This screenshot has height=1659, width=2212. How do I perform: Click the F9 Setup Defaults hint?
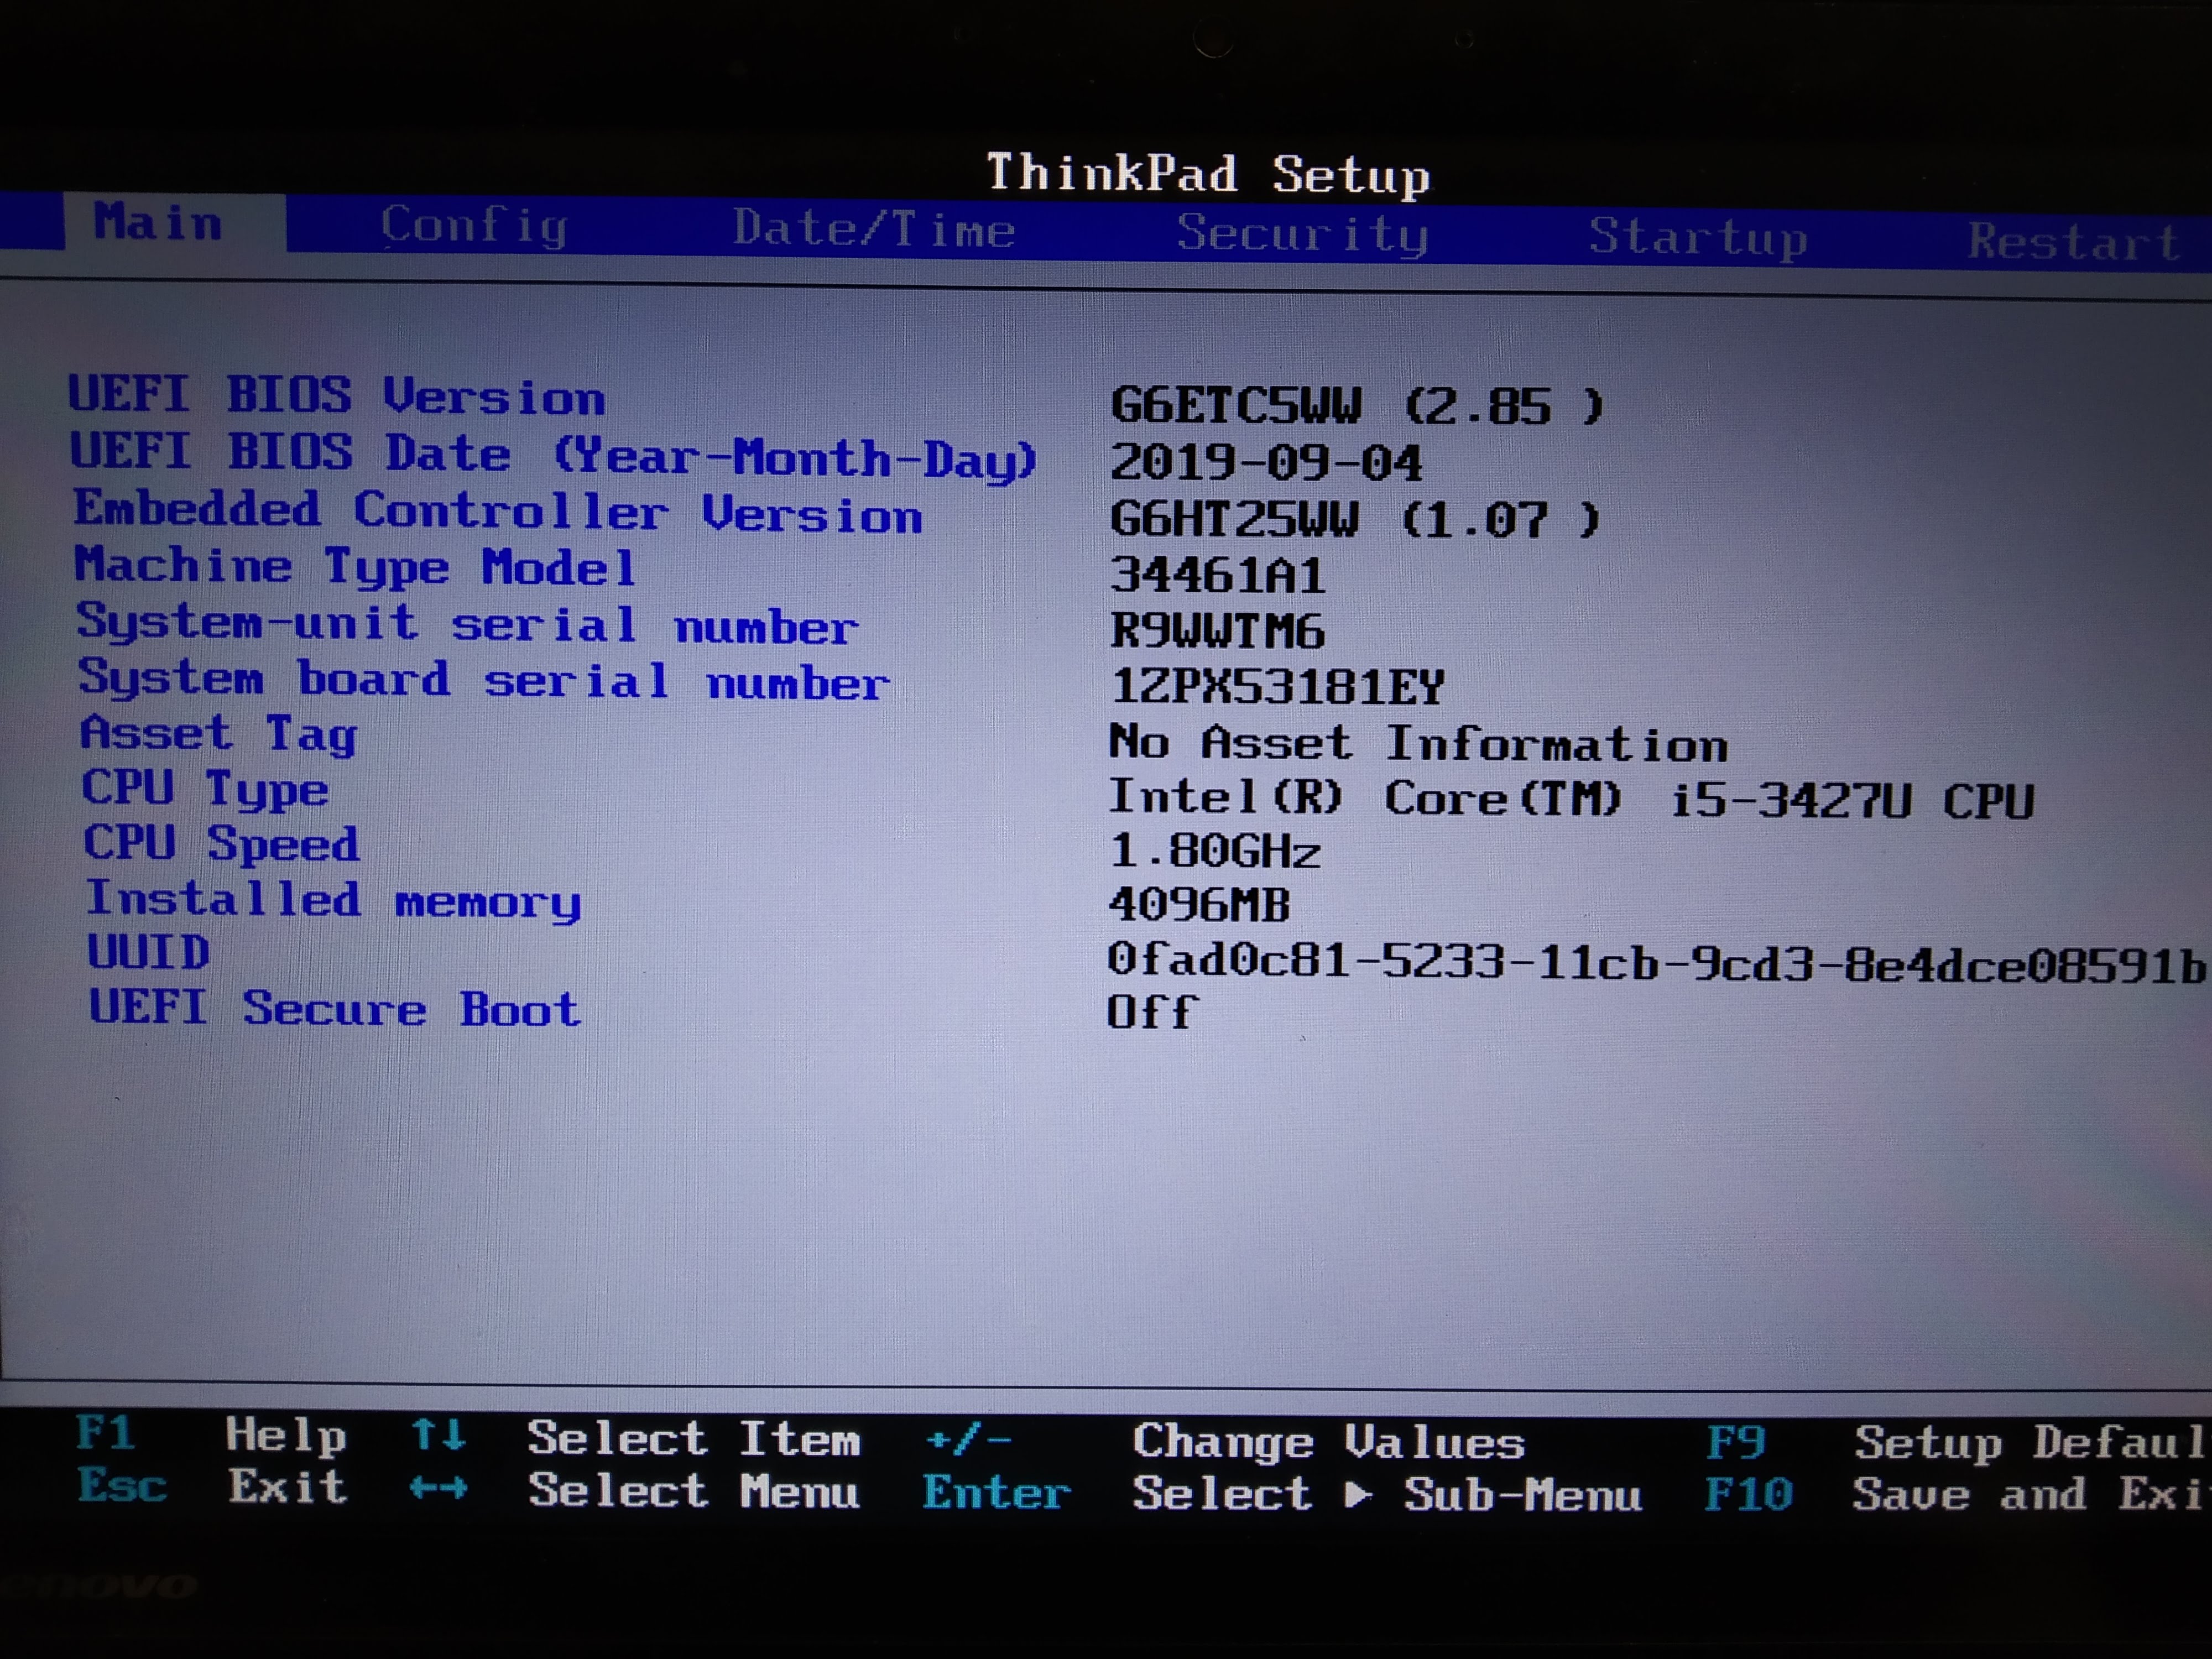(1957, 1445)
